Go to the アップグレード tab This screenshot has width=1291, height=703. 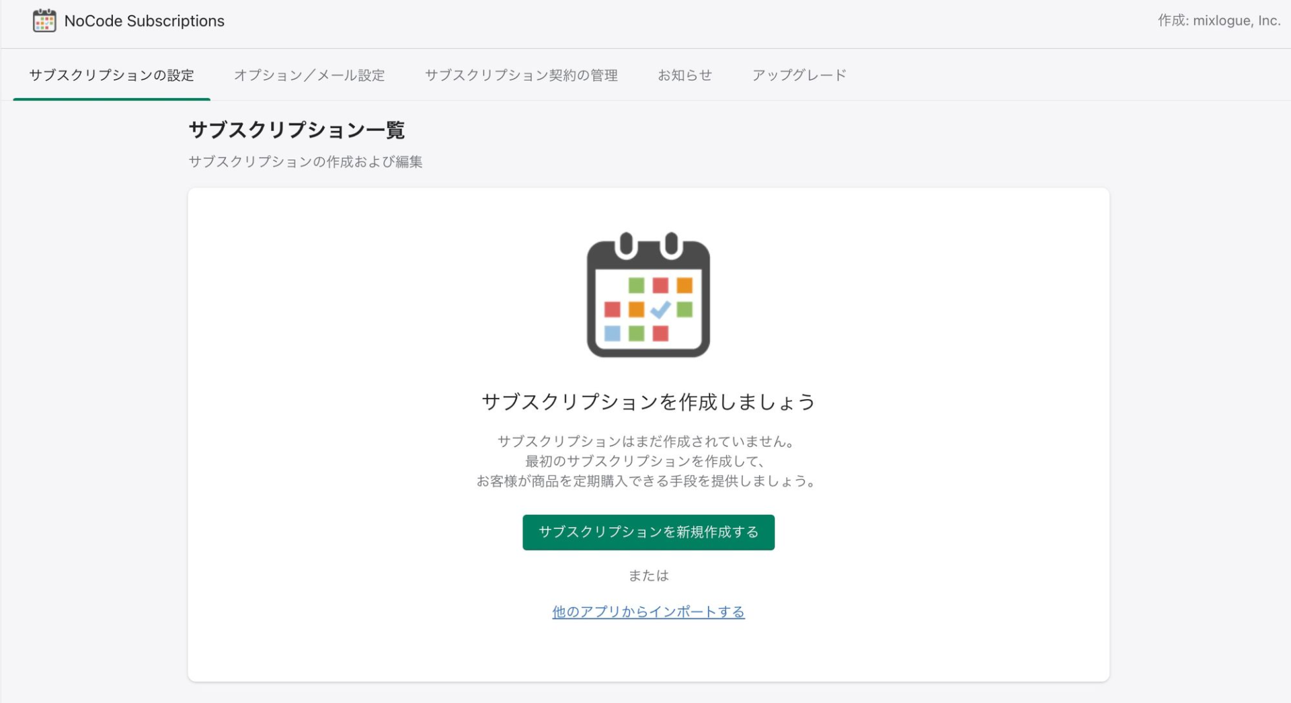(x=799, y=75)
